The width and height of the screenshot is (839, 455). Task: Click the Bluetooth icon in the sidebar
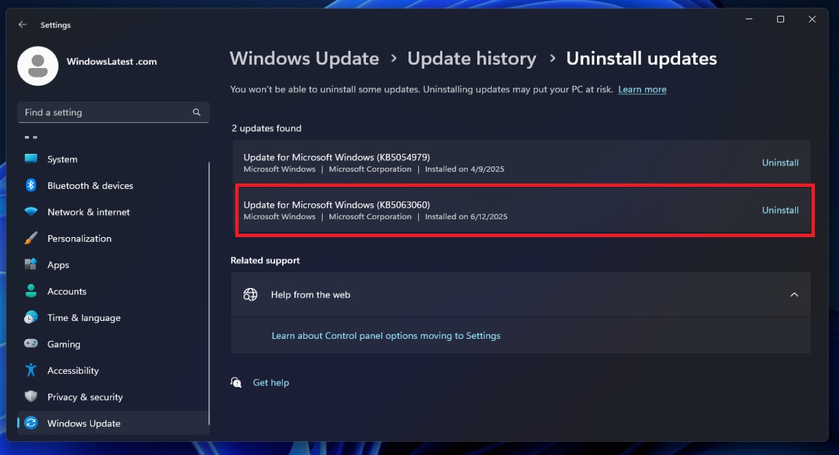31,186
